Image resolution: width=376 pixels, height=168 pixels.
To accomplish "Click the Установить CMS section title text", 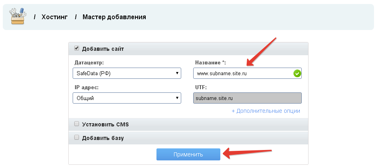I will 105,124.
